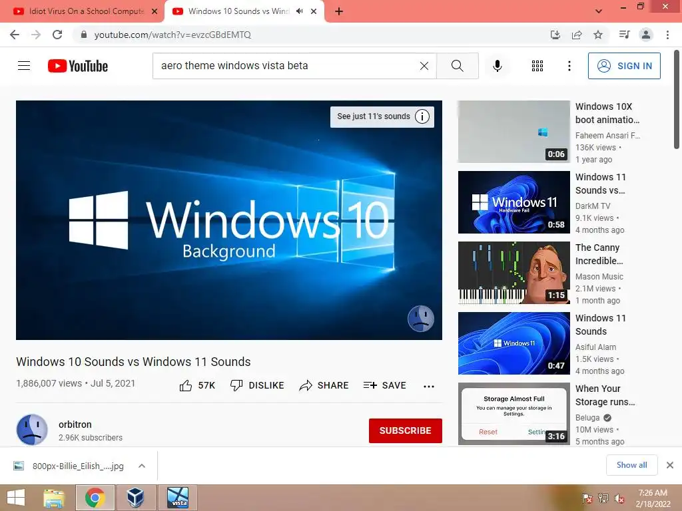The image size is (682, 511).
Task: Open the SHARE dialog
Action: [324, 385]
